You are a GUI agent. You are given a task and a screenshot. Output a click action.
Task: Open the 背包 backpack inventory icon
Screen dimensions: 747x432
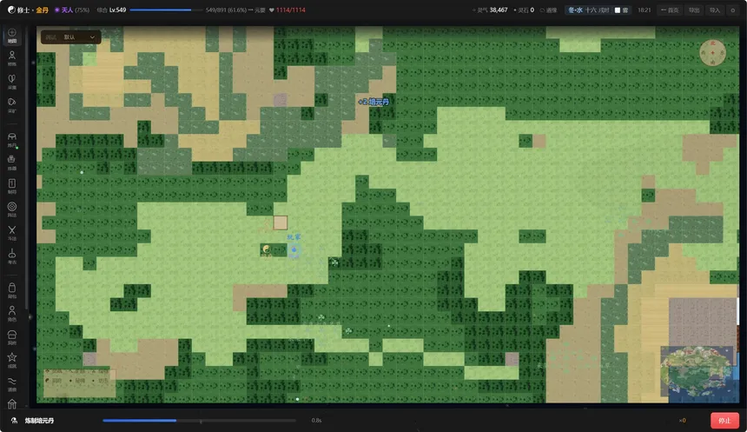[12, 291]
